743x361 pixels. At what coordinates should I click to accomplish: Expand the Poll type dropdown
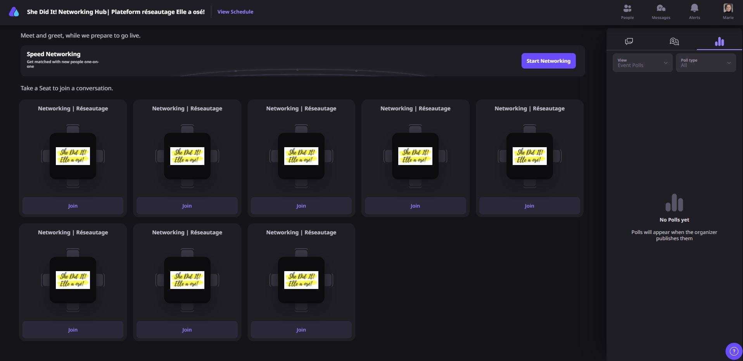[705, 63]
